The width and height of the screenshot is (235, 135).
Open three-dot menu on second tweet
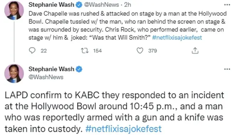(x=227, y=69)
